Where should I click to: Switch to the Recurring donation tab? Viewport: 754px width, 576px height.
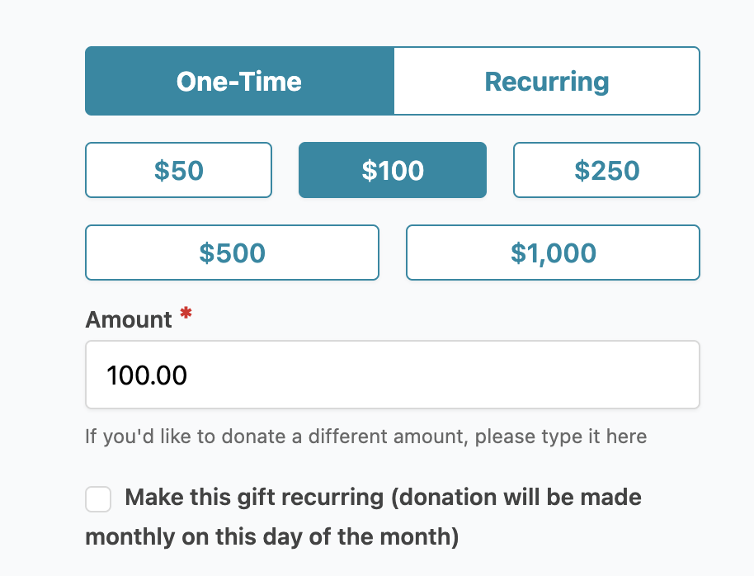(x=546, y=81)
